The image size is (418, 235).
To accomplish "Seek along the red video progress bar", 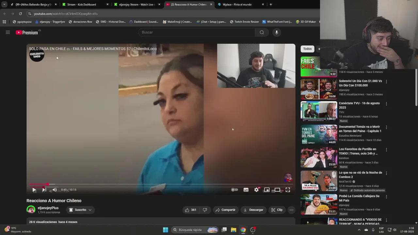I will click(x=161, y=184).
